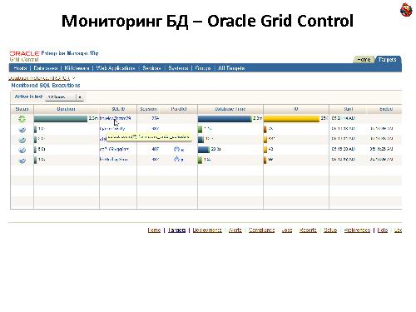Click the Database Instance breadcrumb link

39,78
